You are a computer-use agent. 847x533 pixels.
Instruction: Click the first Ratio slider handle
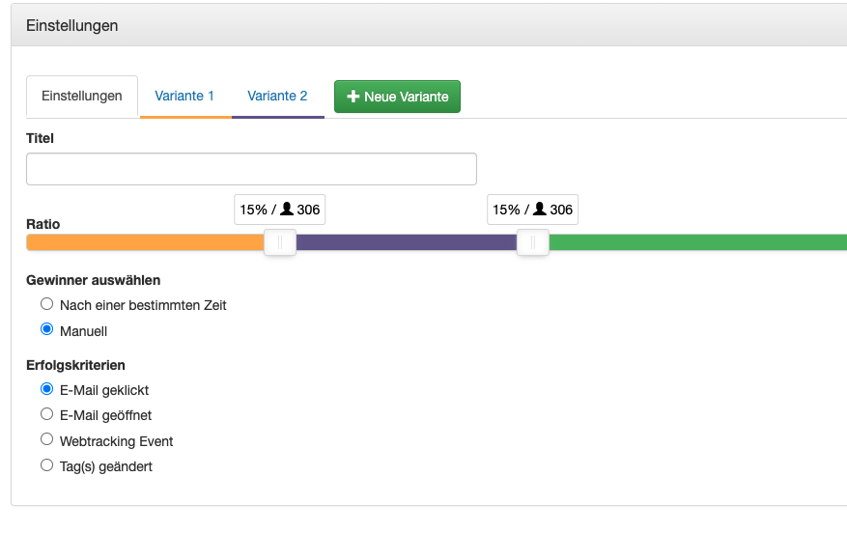[280, 242]
